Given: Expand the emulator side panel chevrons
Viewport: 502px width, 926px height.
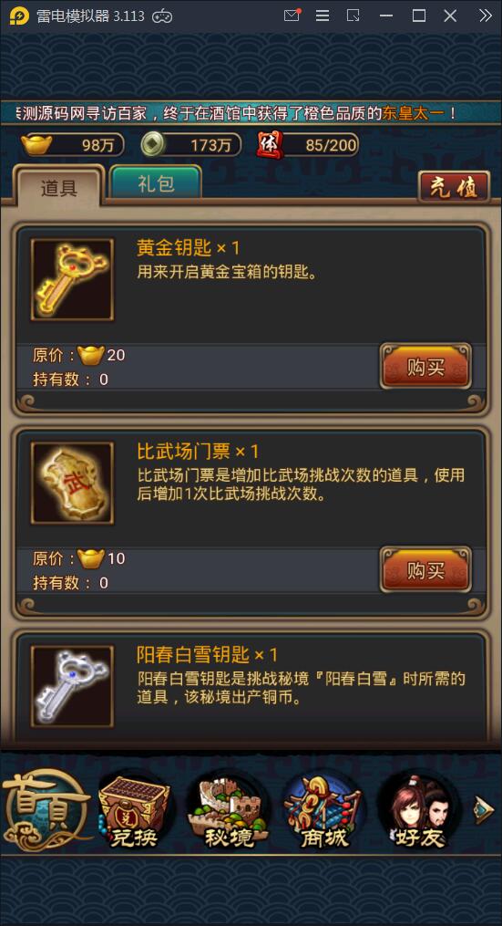Looking at the screenshot, I should (x=485, y=16).
